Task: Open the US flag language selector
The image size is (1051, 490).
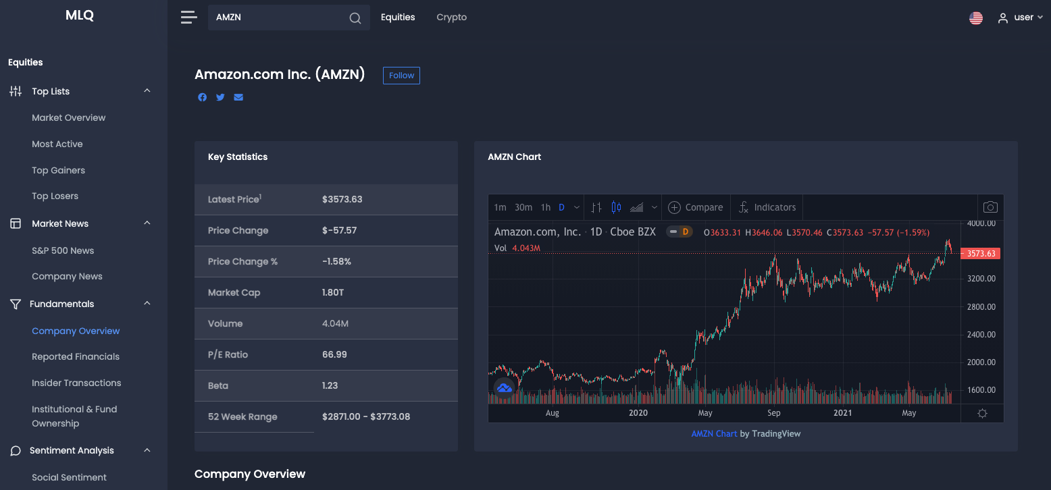Action: click(976, 18)
